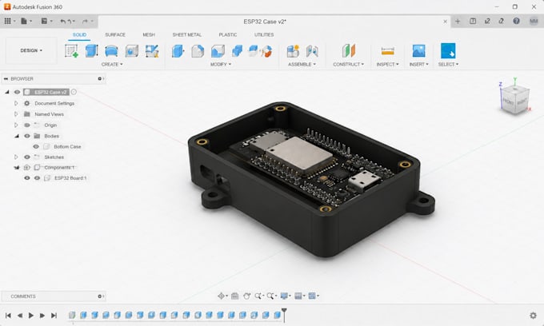Viewport: 544px width, 326px height.
Task: Activate radio button next to ESP32 Case v2
Action: tap(74, 92)
